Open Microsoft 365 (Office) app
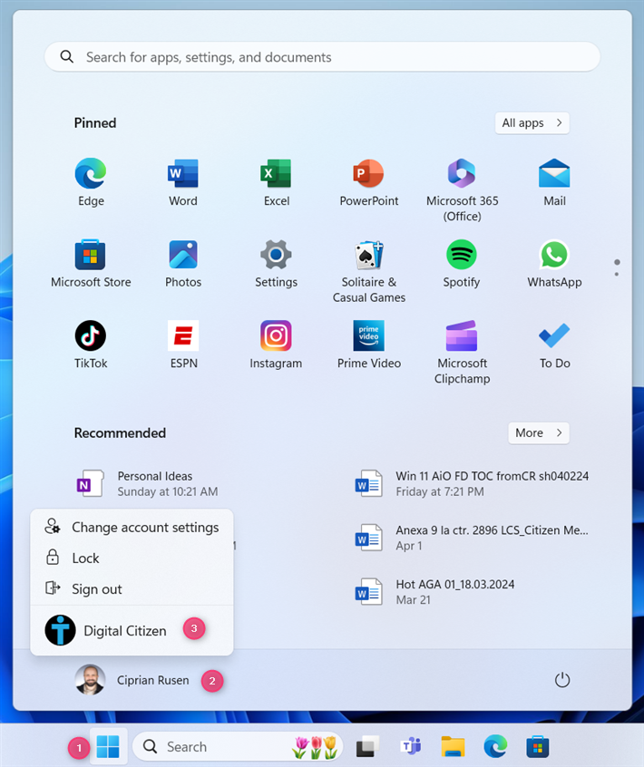644x767 pixels. coord(462,189)
